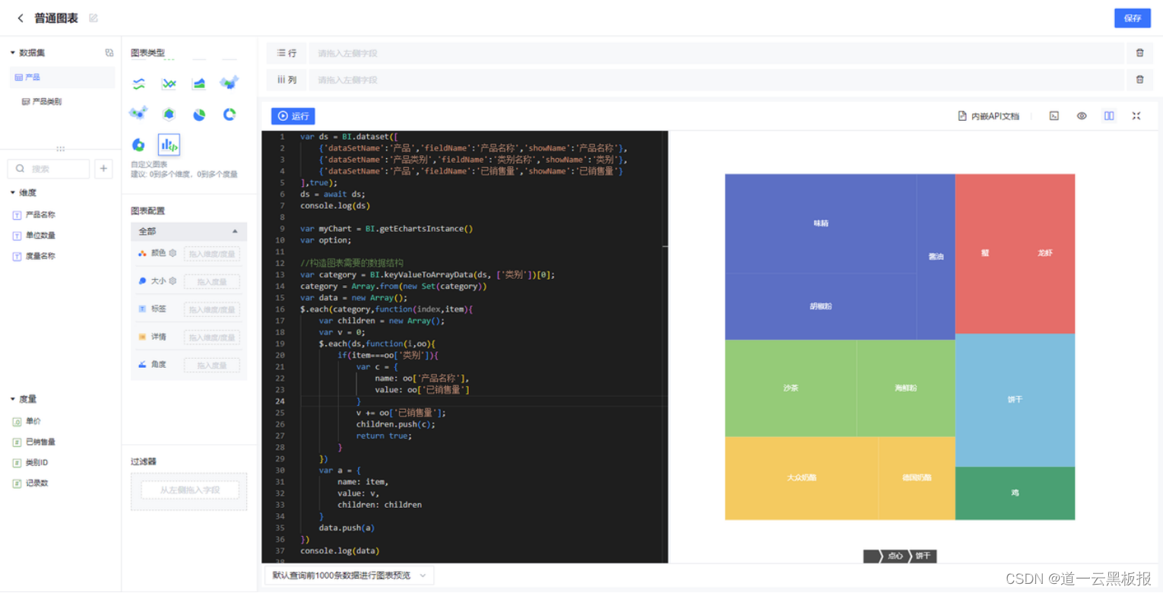
Task: Choose the donut chart type icon
Action: pyautogui.click(x=230, y=114)
